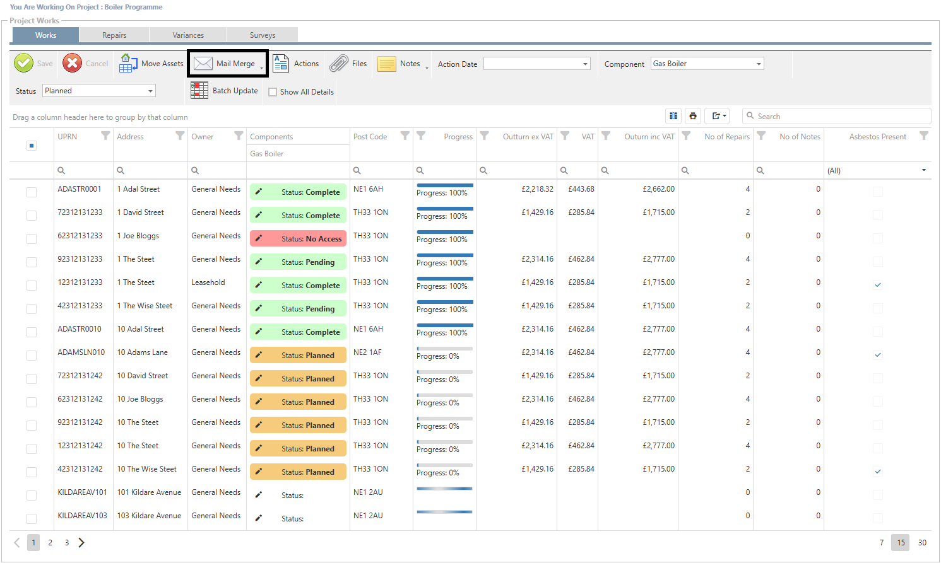Switch to the Repairs tab
The image size is (941, 563).
[x=114, y=35]
